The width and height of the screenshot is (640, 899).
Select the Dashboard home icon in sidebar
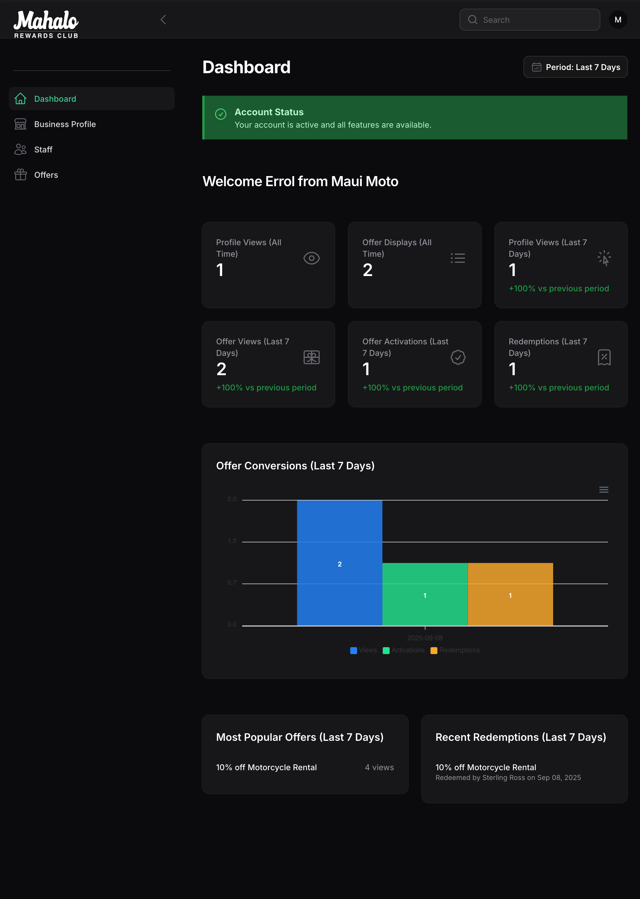click(x=20, y=99)
